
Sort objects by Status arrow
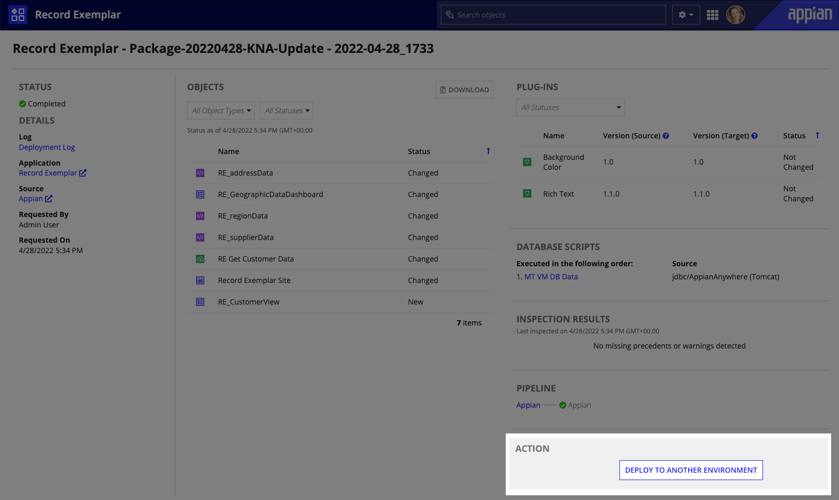click(x=488, y=151)
